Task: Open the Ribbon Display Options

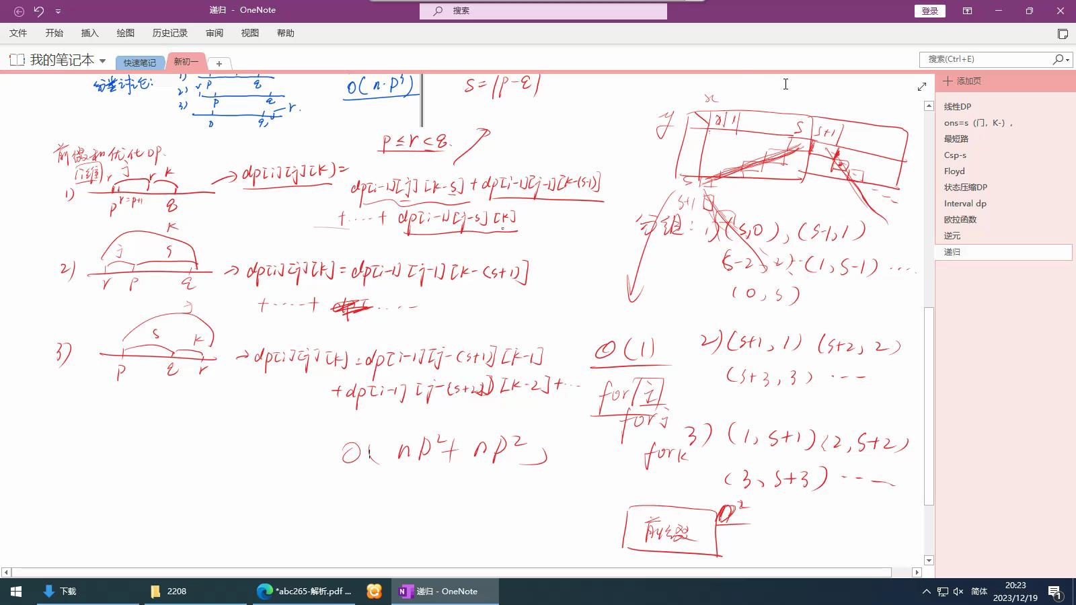Action: (967, 11)
